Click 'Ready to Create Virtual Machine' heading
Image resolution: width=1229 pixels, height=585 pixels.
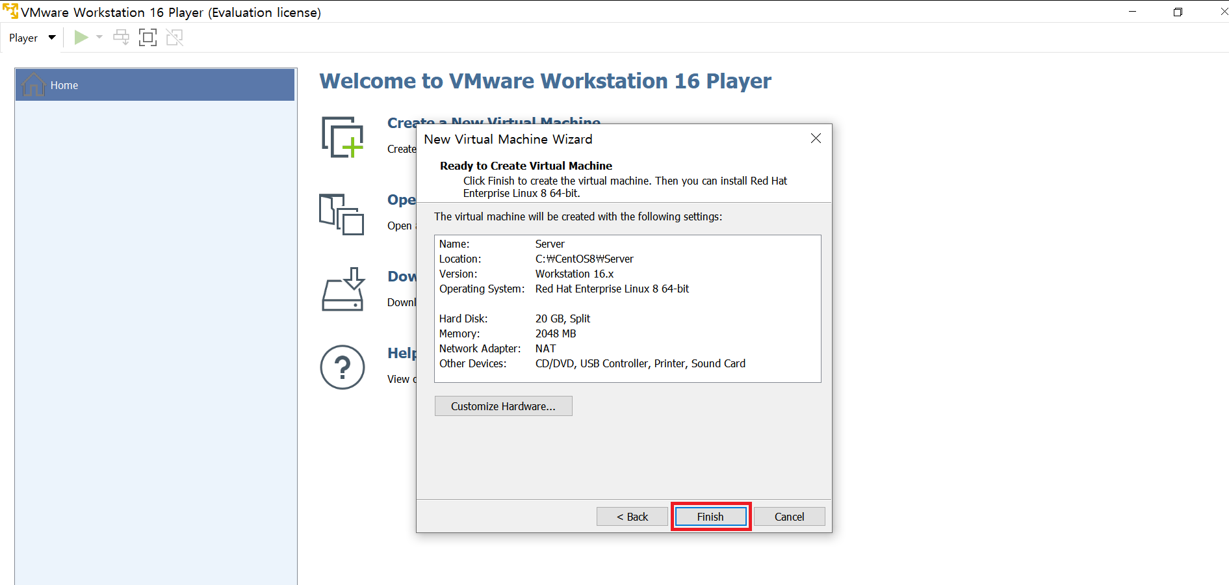[526, 166]
